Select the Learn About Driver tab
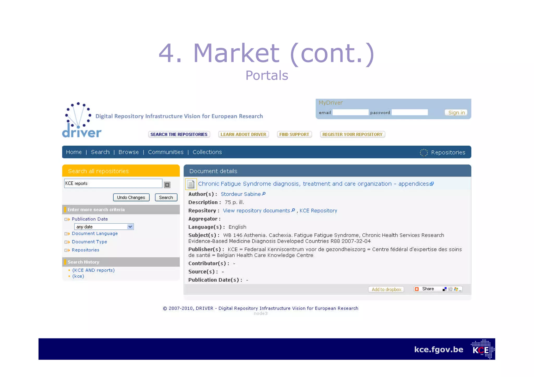 click(x=243, y=134)
